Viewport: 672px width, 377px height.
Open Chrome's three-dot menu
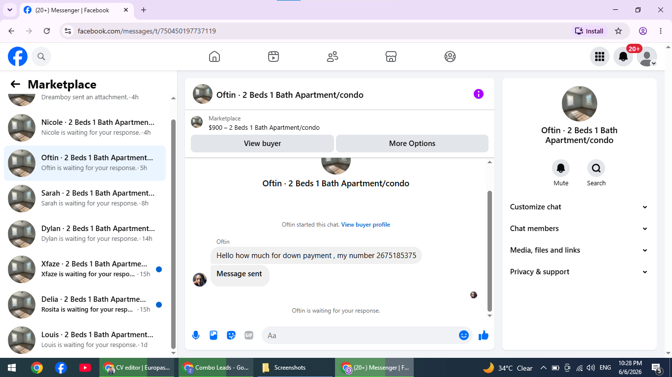click(x=661, y=31)
